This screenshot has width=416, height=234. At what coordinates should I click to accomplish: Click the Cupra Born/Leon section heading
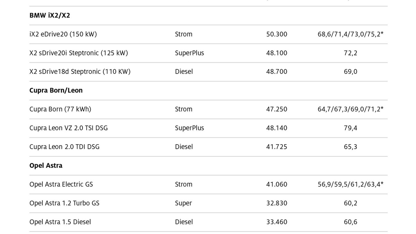pos(56,90)
